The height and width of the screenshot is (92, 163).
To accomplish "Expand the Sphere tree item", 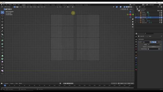I will tap(139, 21).
